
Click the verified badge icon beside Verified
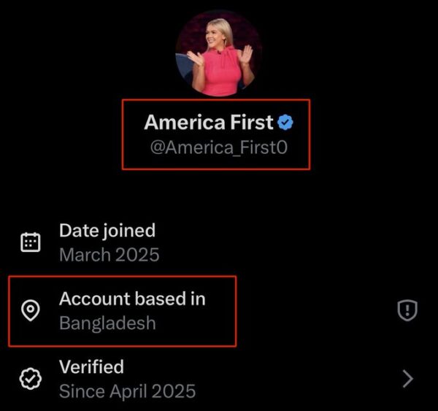tap(30, 378)
